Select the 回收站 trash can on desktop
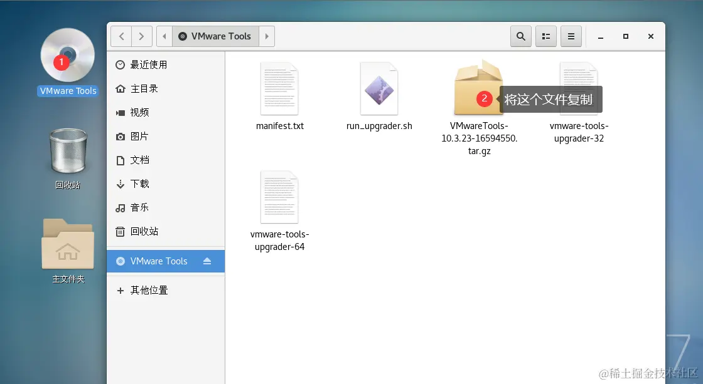Image resolution: width=703 pixels, height=384 pixels. 68,151
